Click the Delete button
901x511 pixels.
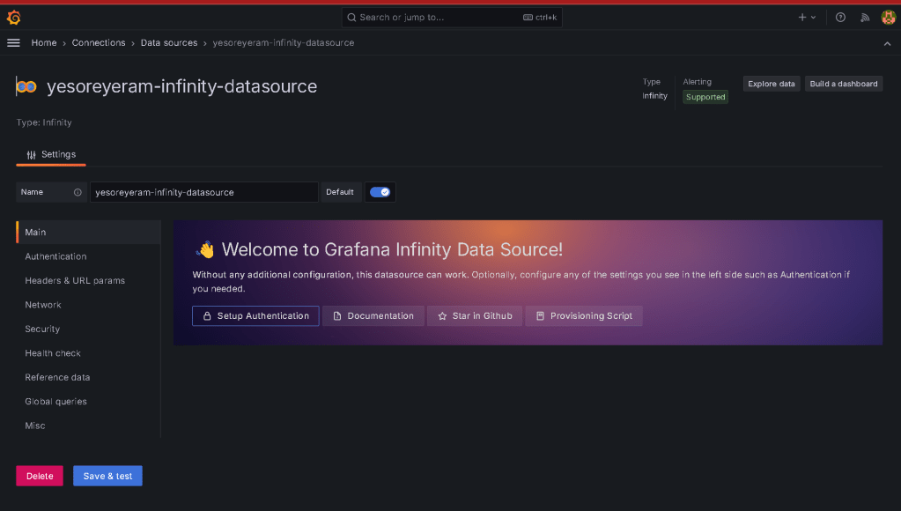pyautogui.click(x=40, y=476)
